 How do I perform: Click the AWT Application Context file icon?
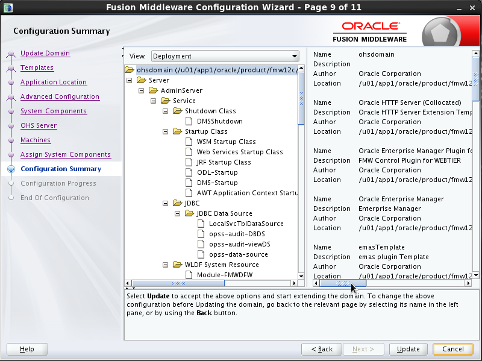189,193
